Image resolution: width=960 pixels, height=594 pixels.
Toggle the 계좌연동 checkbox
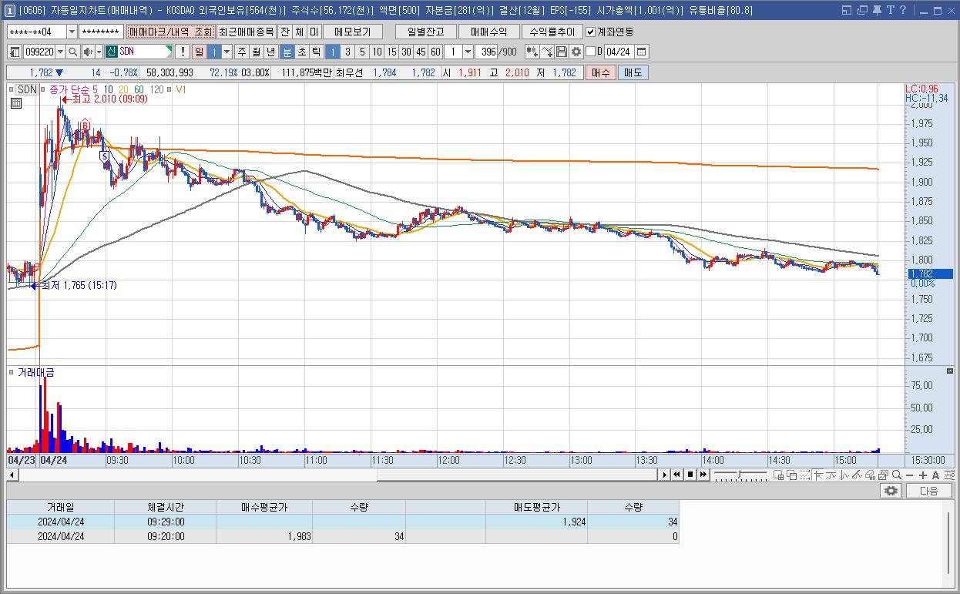[591, 32]
